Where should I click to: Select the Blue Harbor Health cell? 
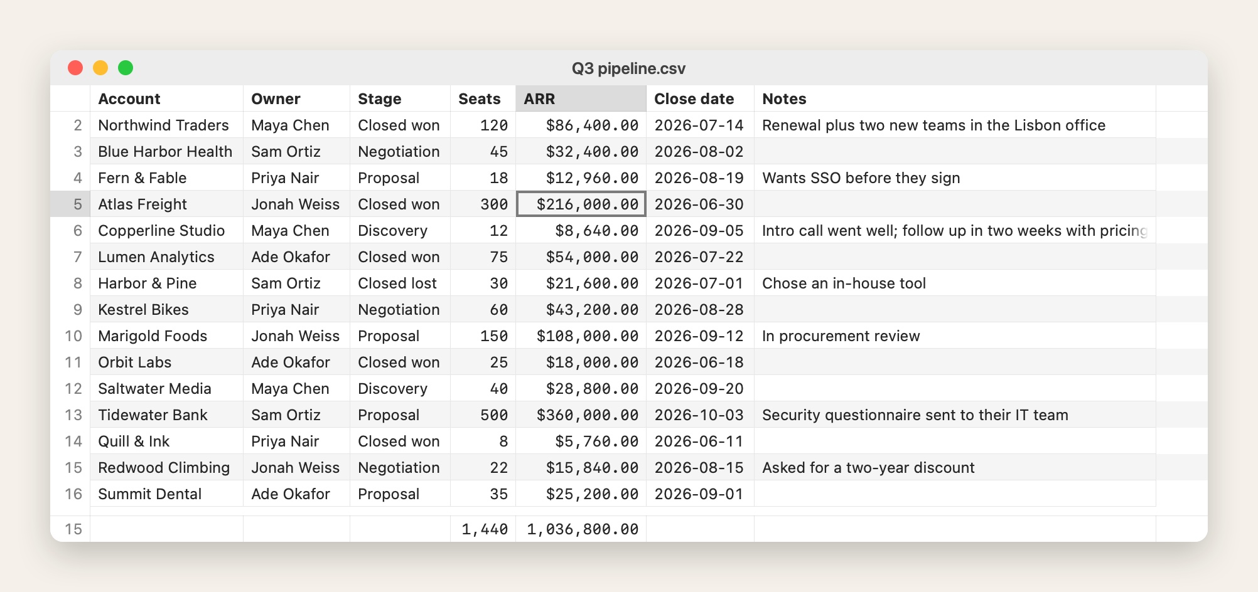point(166,151)
